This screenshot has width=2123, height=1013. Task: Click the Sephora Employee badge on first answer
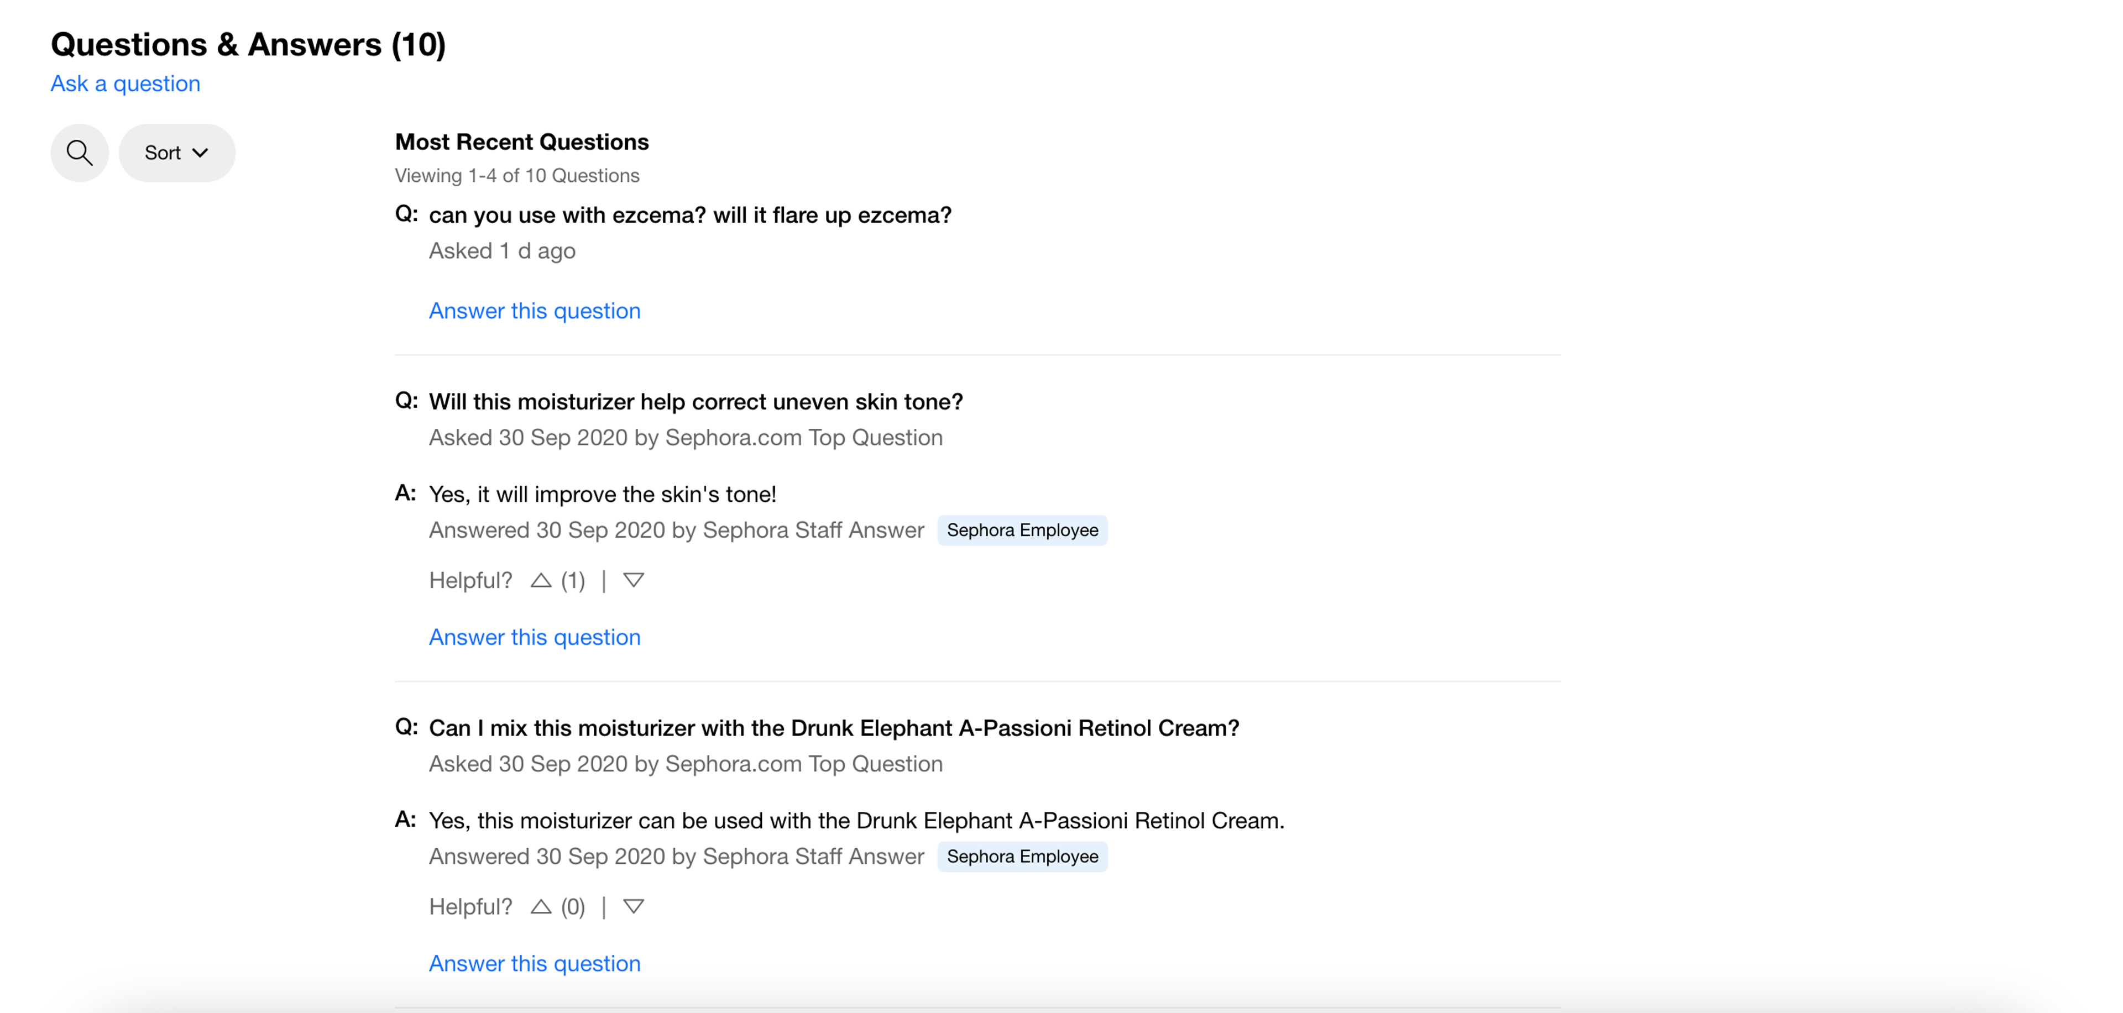[1022, 531]
